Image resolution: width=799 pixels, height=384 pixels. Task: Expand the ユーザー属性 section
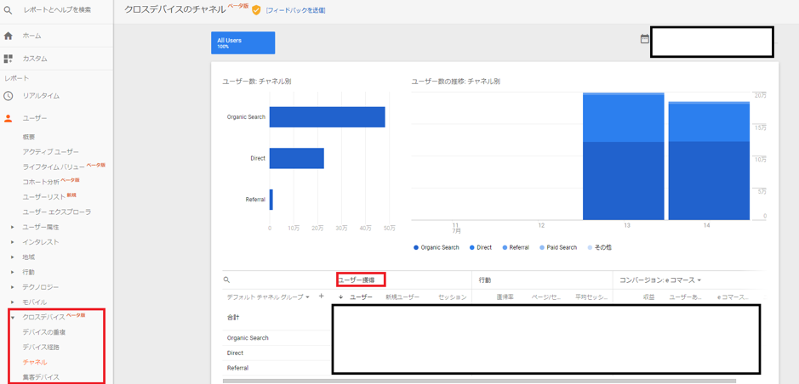pyautogui.click(x=13, y=228)
